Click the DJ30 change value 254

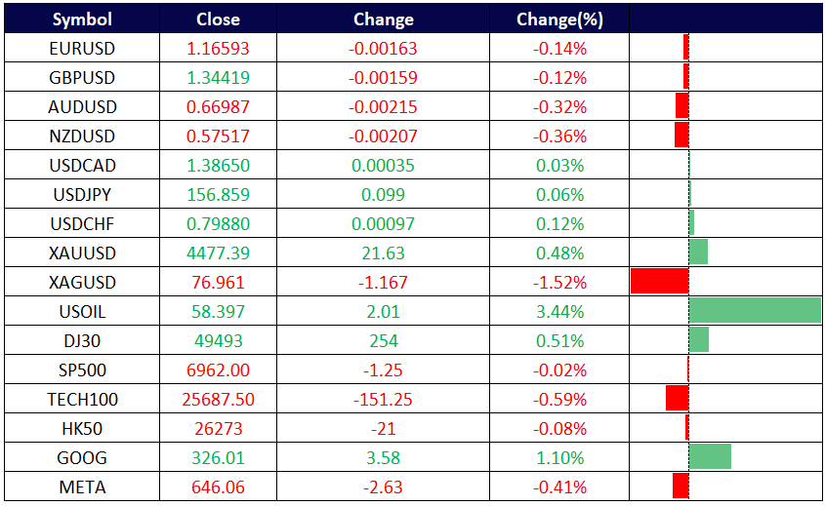pyautogui.click(x=383, y=341)
